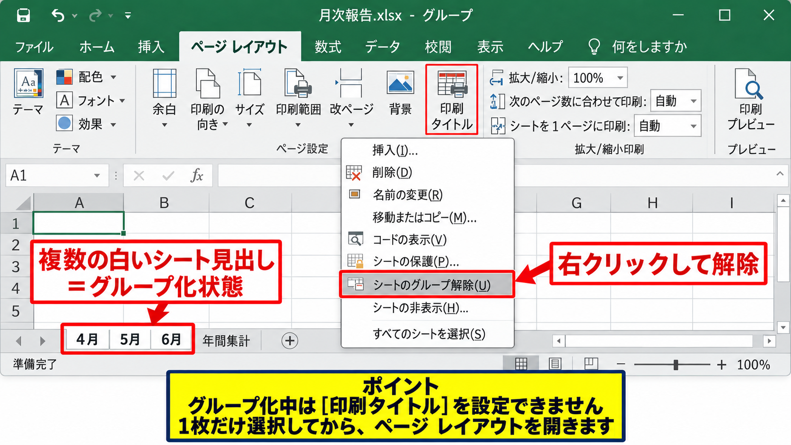Click the 背景 background icon

[x=400, y=92]
